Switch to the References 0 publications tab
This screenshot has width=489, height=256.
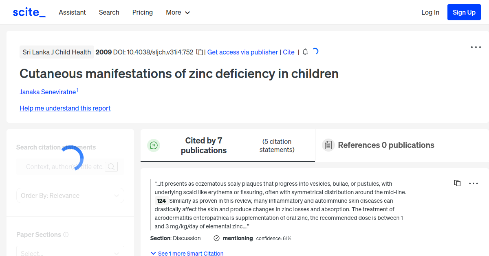tap(385, 145)
